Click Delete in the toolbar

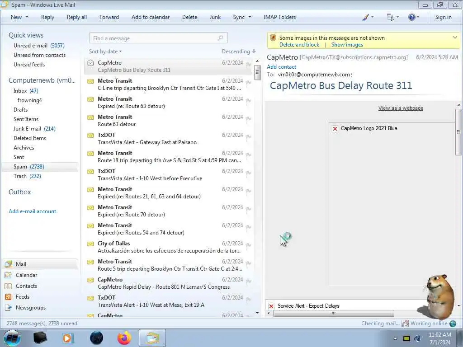pos(189,17)
